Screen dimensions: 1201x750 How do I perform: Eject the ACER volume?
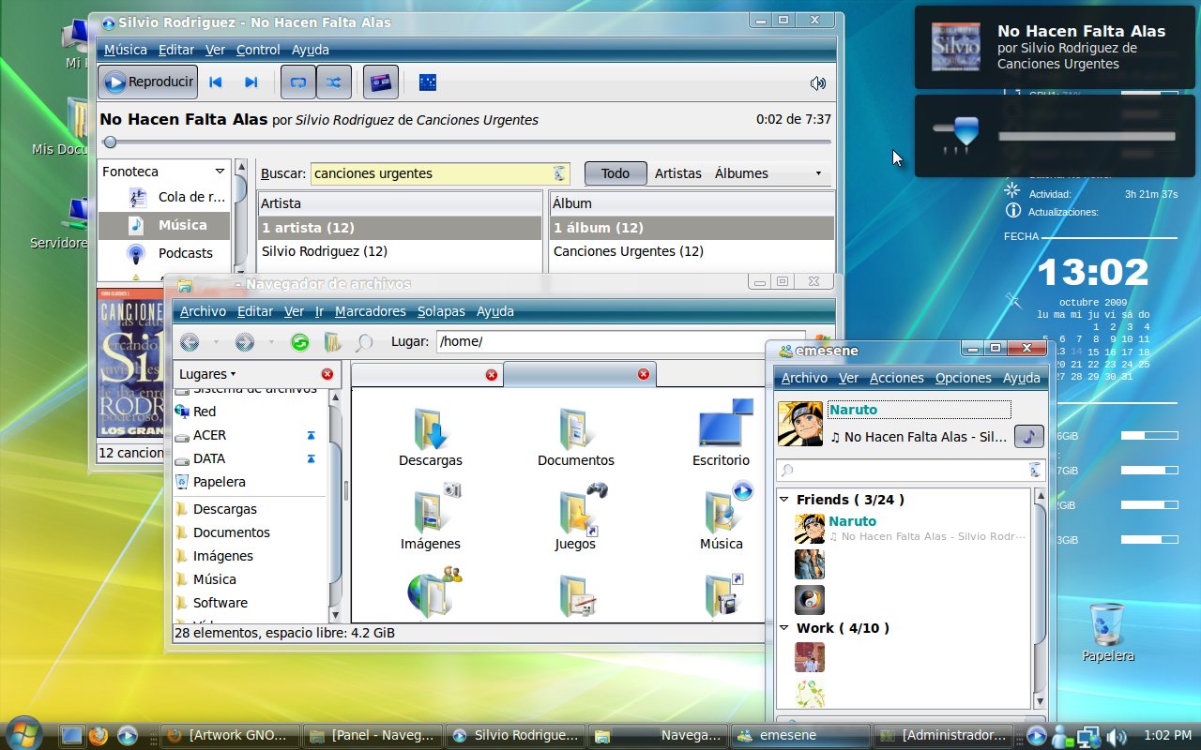tap(312, 435)
